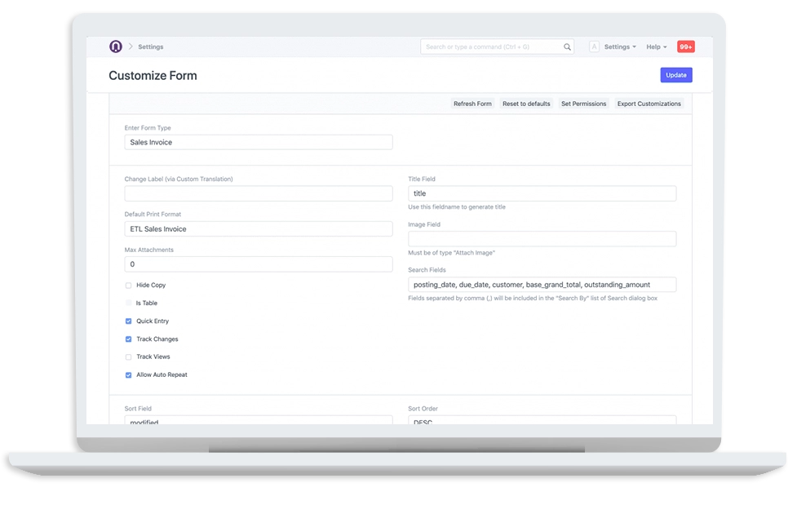Uncheck the Track Changes option

pos(128,339)
